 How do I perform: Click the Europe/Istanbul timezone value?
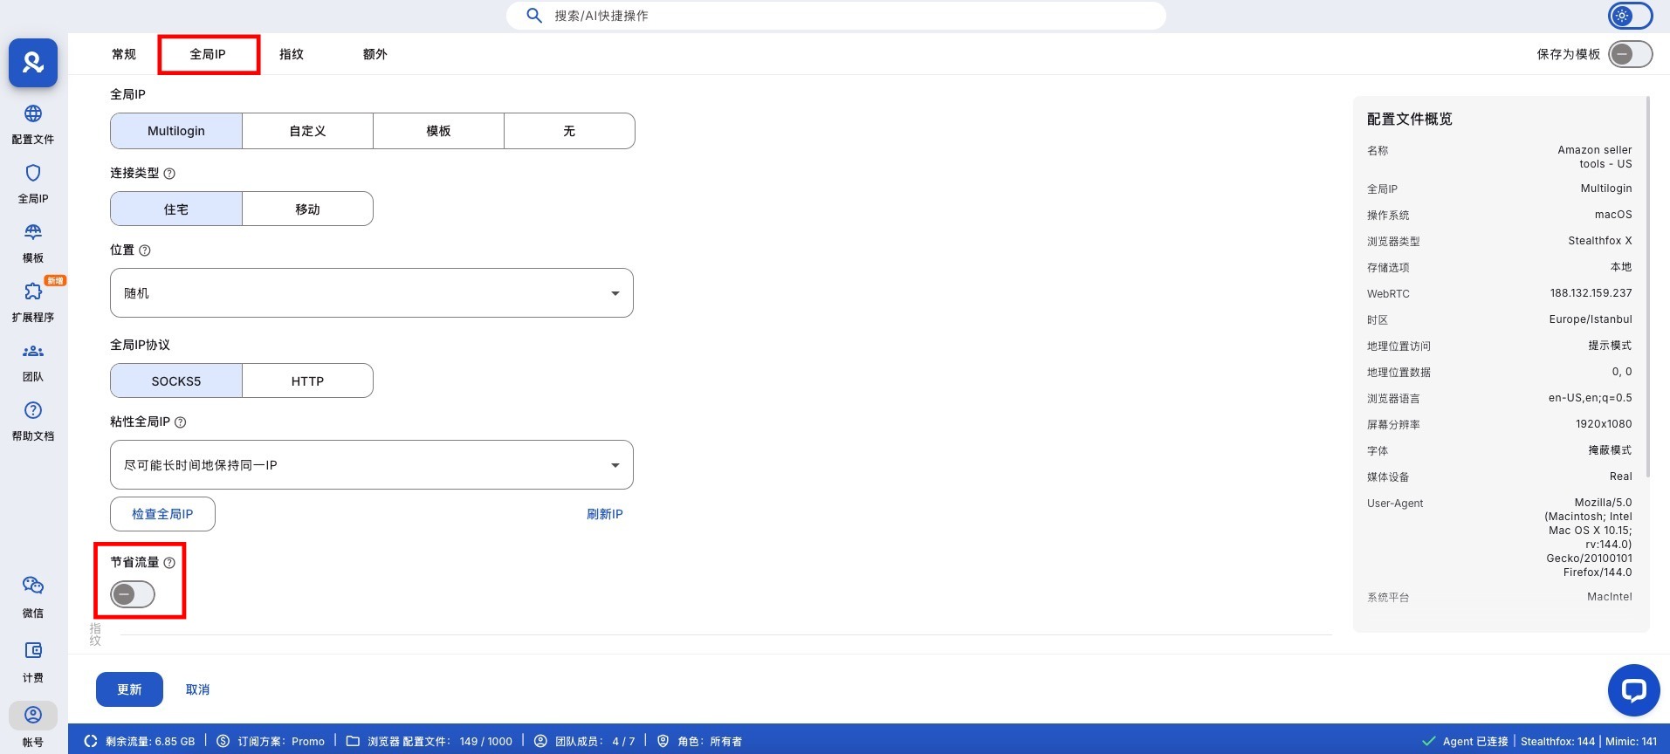coord(1591,319)
